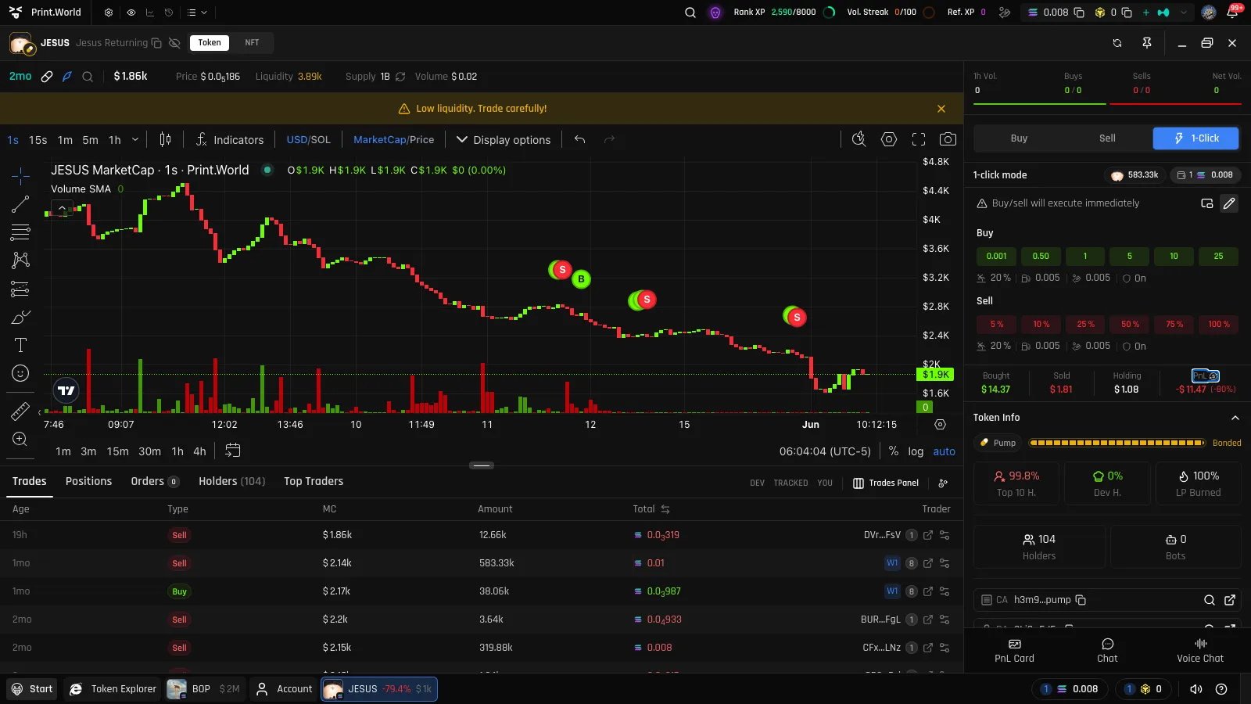Switch trade panel to Sell
1251x704 pixels.
tap(1107, 138)
